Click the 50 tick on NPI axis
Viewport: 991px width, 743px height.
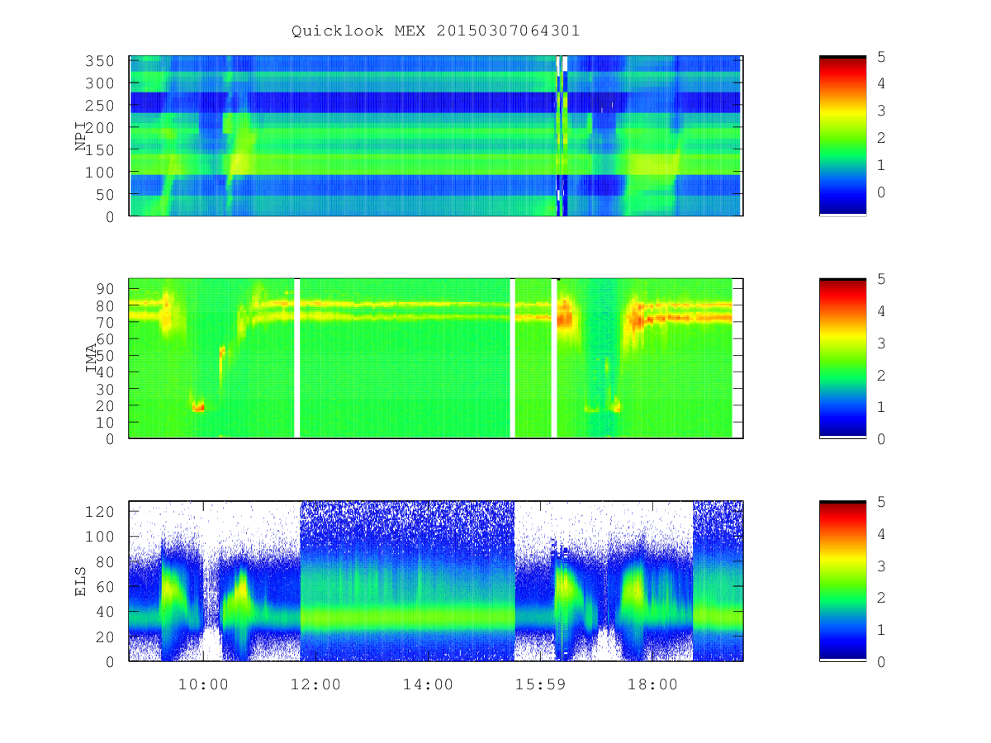coord(107,195)
